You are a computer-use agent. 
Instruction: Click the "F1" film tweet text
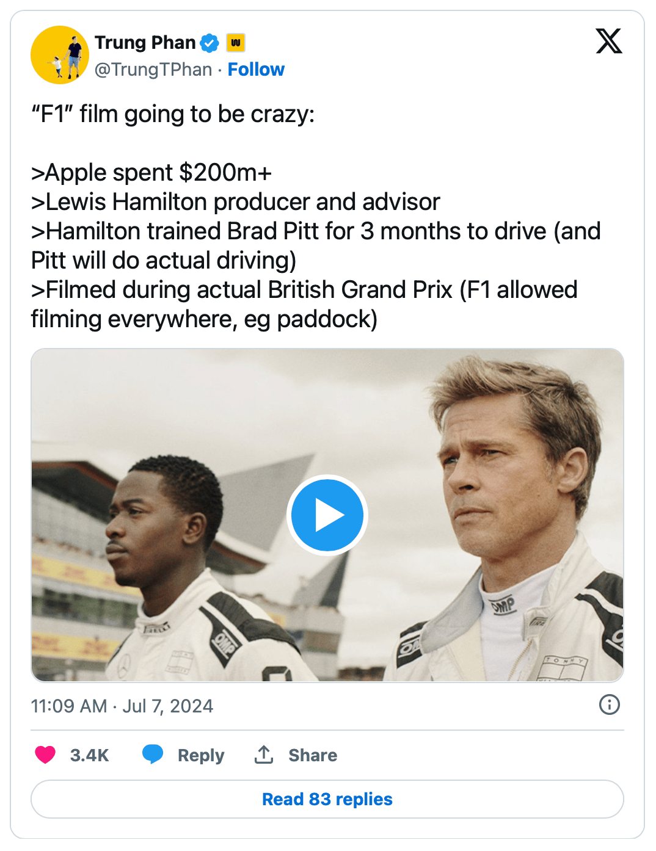[173, 114]
